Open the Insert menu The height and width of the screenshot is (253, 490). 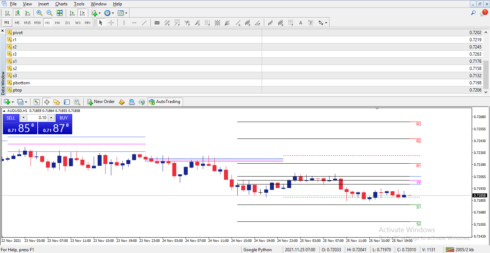[x=43, y=4]
